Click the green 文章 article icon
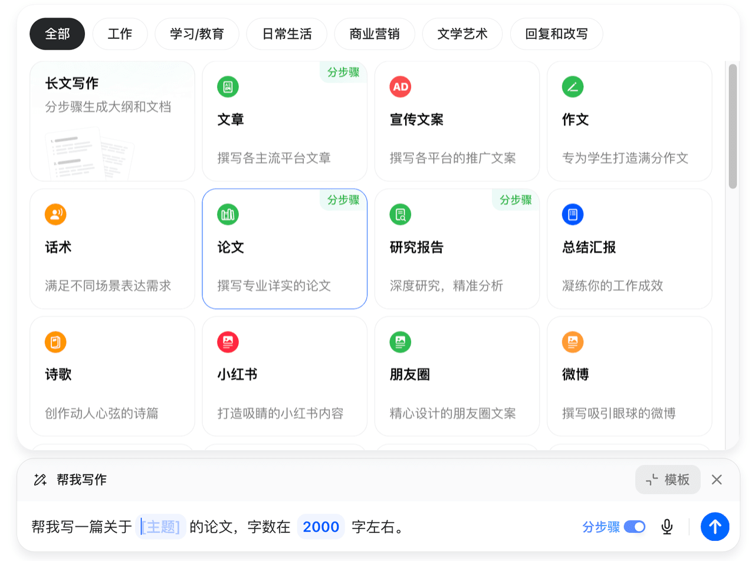This screenshot has height=561, width=755. click(228, 87)
